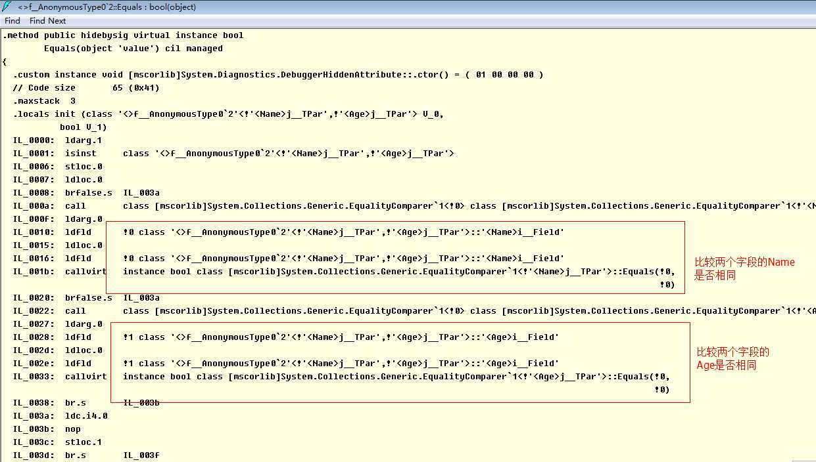This screenshot has width=816, height=462.
Task: Select the 'bool V_1)' local variable line
Action: (x=84, y=127)
